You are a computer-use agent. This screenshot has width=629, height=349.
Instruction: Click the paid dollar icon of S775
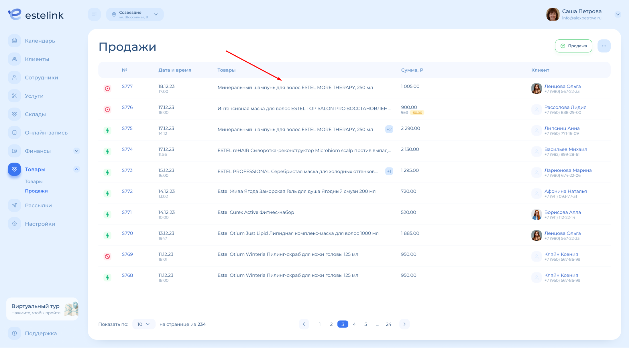coord(107,130)
